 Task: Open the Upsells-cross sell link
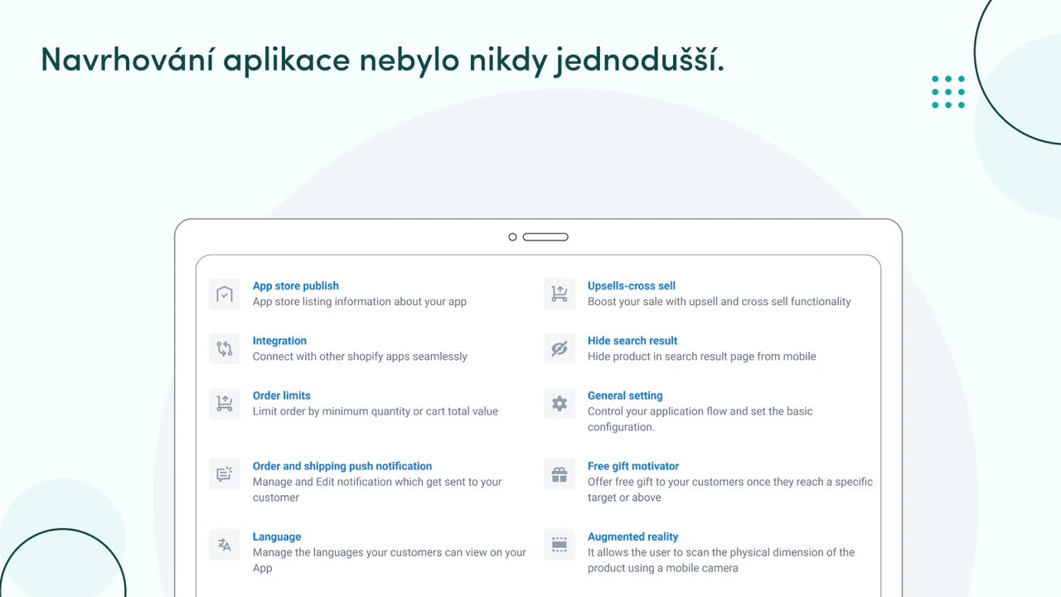(x=632, y=286)
